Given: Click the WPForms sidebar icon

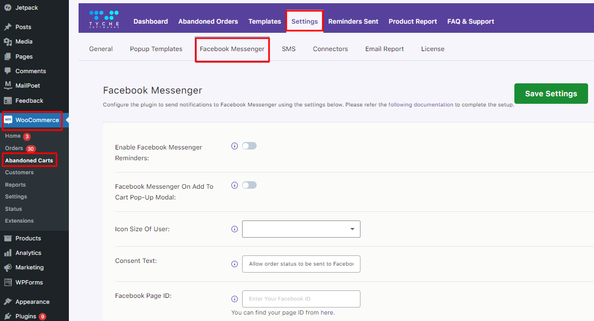Looking at the screenshot, I should click(x=8, y=282).
